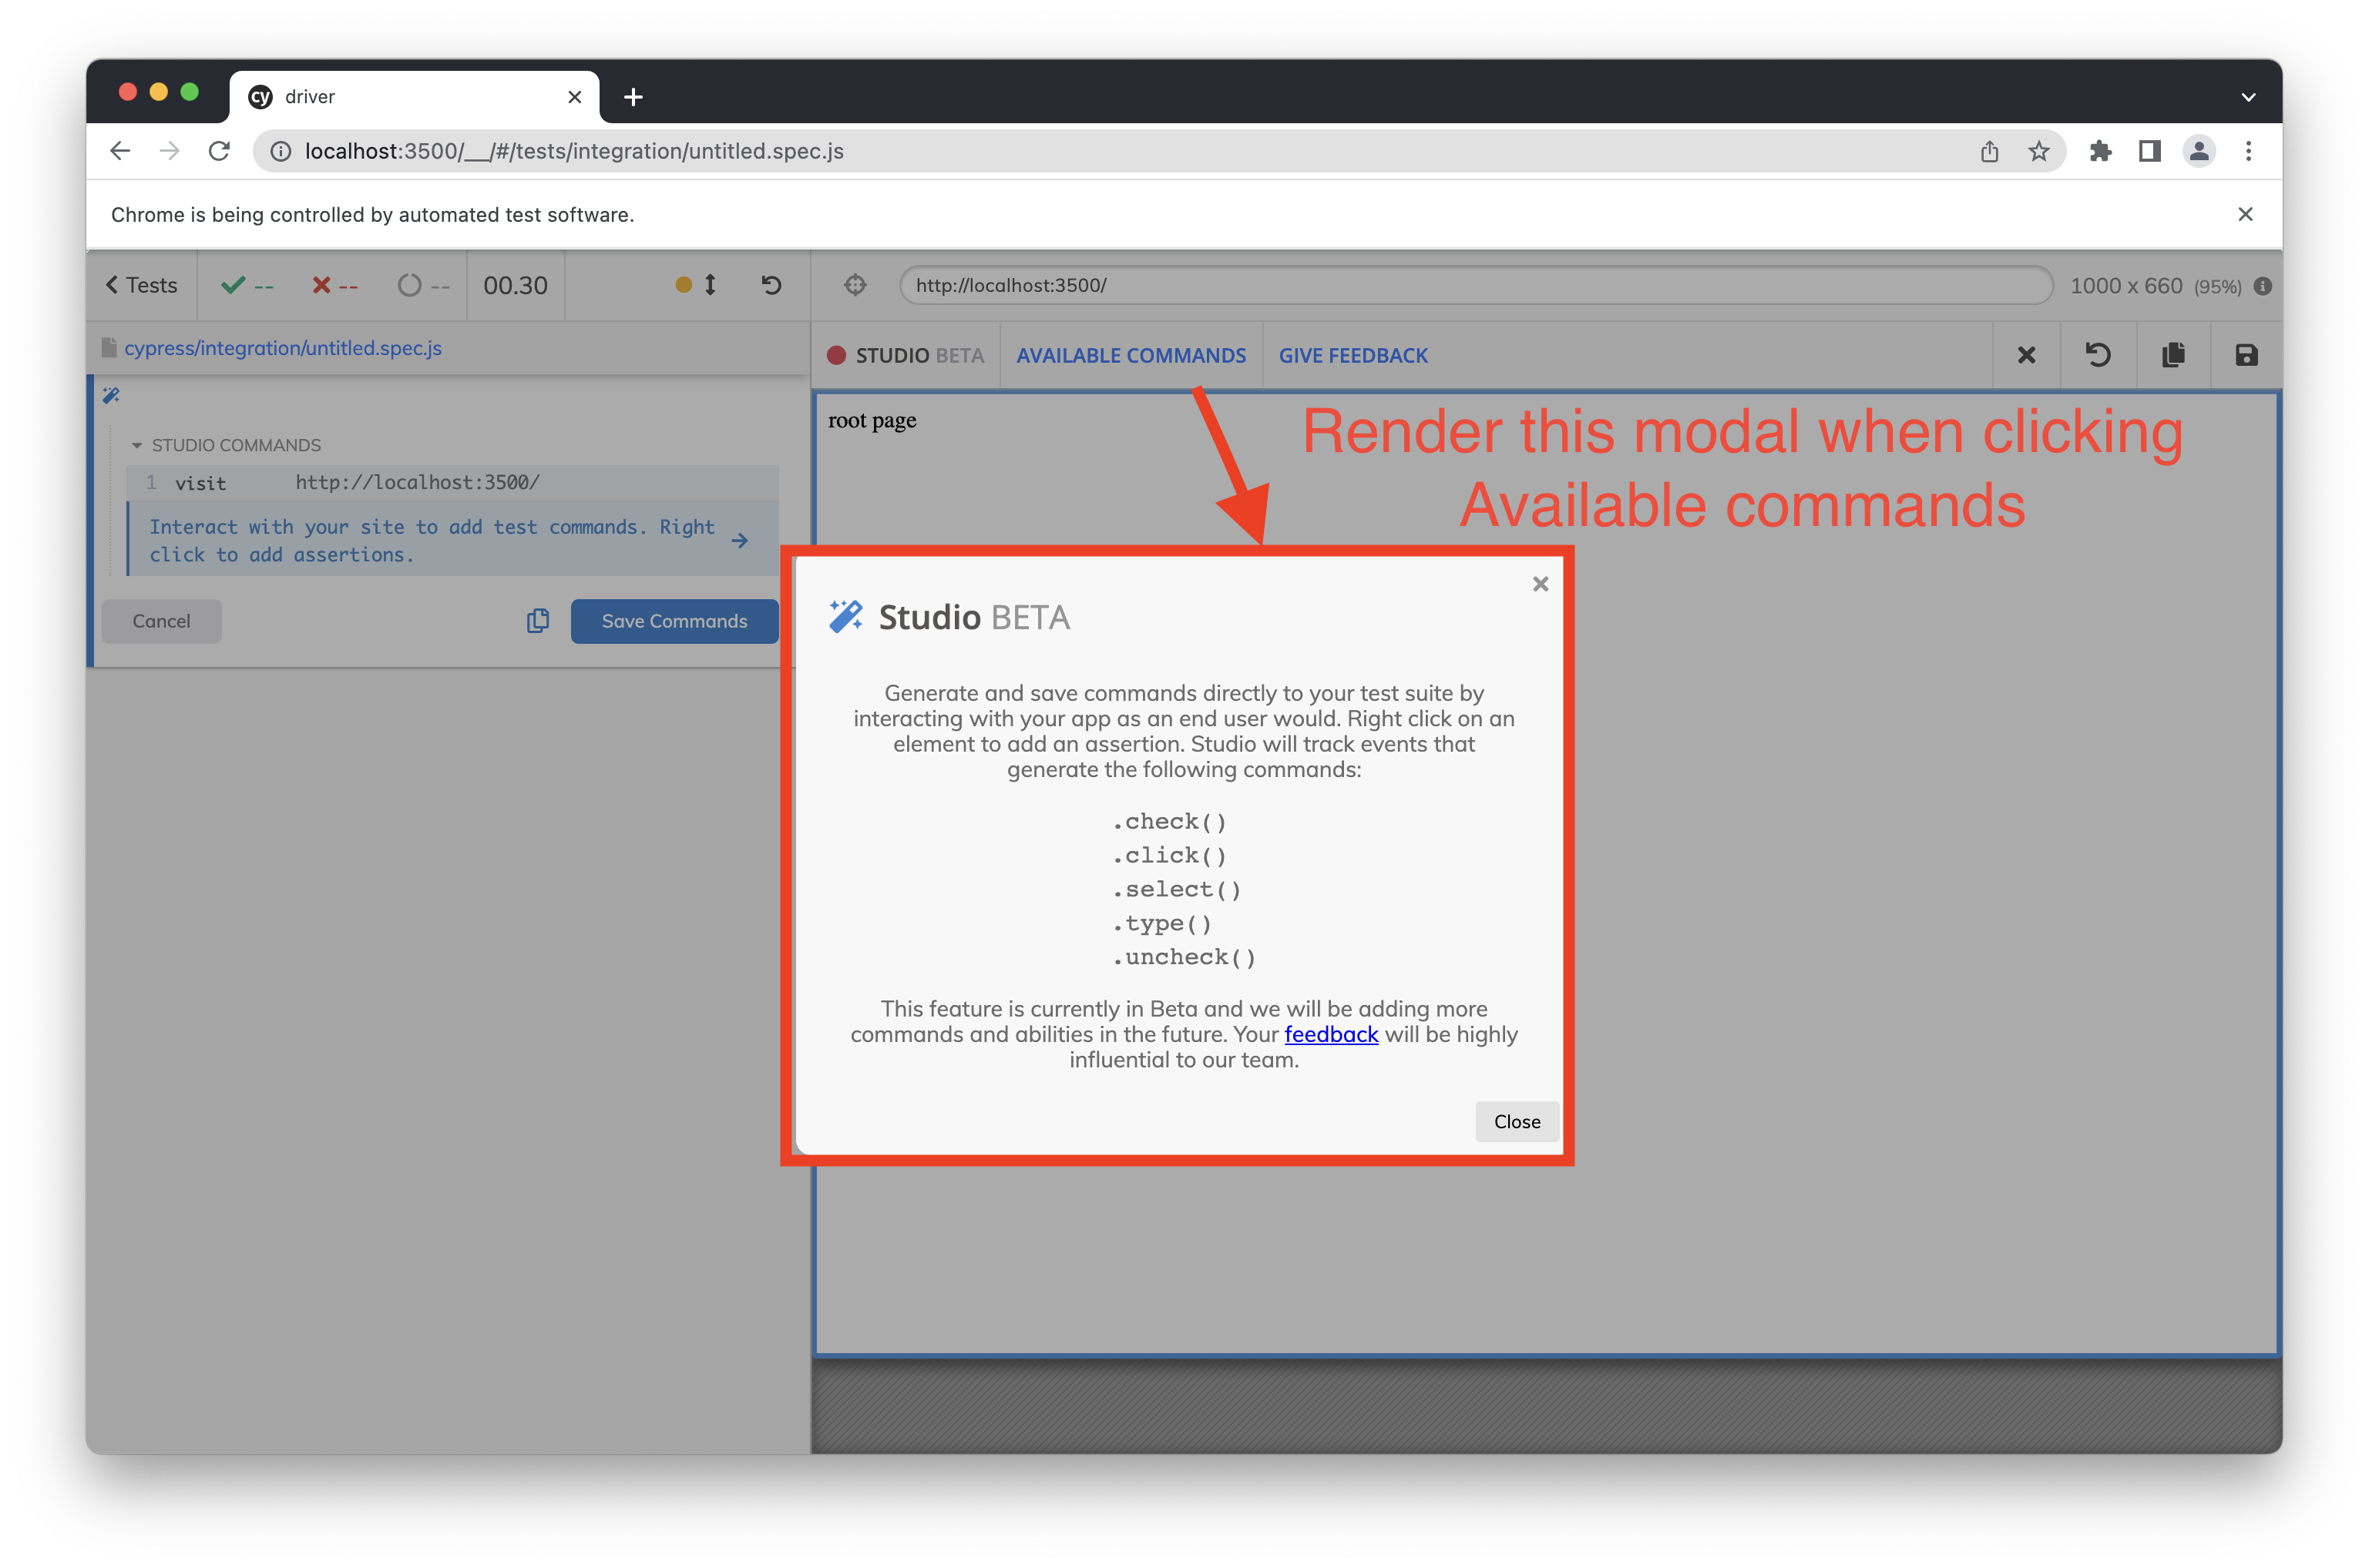
Task: Close Studio using the X icon in its toolbar
Action: click(2027, 355)
